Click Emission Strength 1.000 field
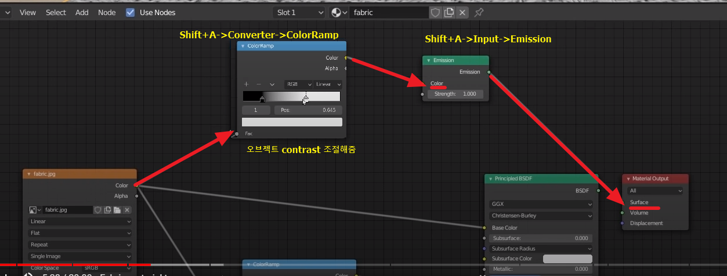 click(x=455, y=94)
